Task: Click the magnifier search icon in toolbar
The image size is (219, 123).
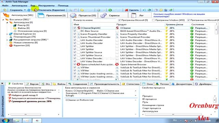Action: [70, 10]
